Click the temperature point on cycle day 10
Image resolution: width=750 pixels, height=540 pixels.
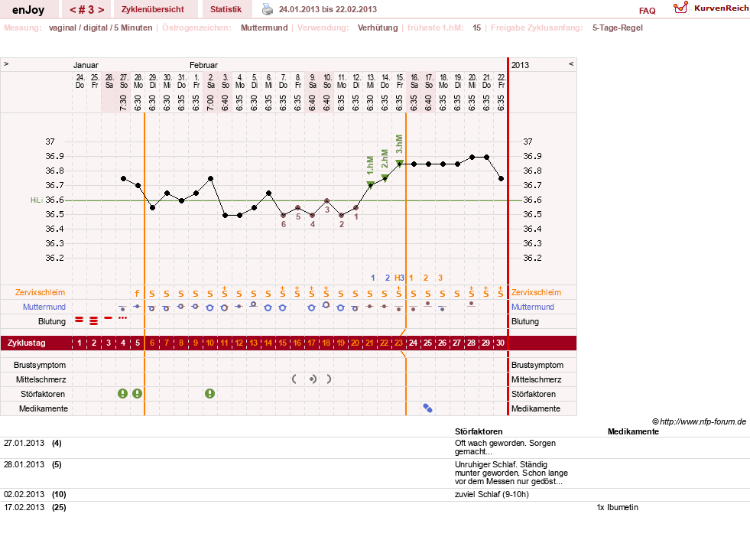pyautogui.click(x=211, y=178)
